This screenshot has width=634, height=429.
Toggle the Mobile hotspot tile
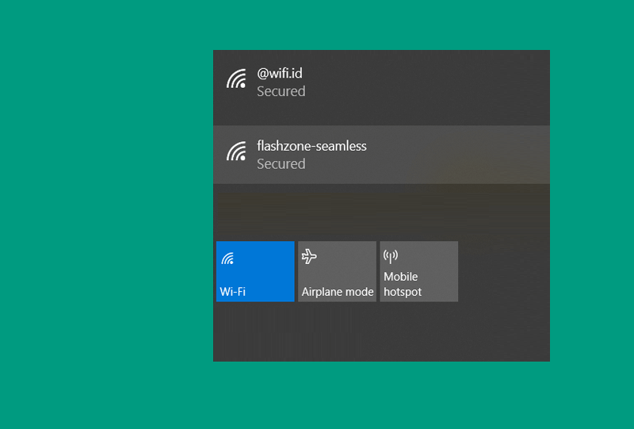tap(419, 271)
